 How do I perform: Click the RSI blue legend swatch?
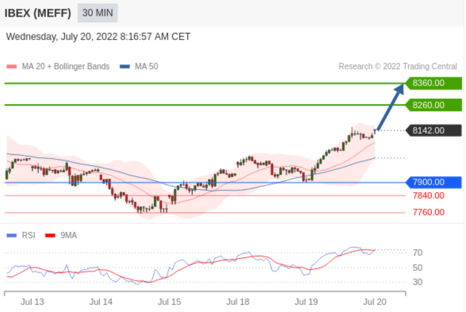click(x=12, y=235)
